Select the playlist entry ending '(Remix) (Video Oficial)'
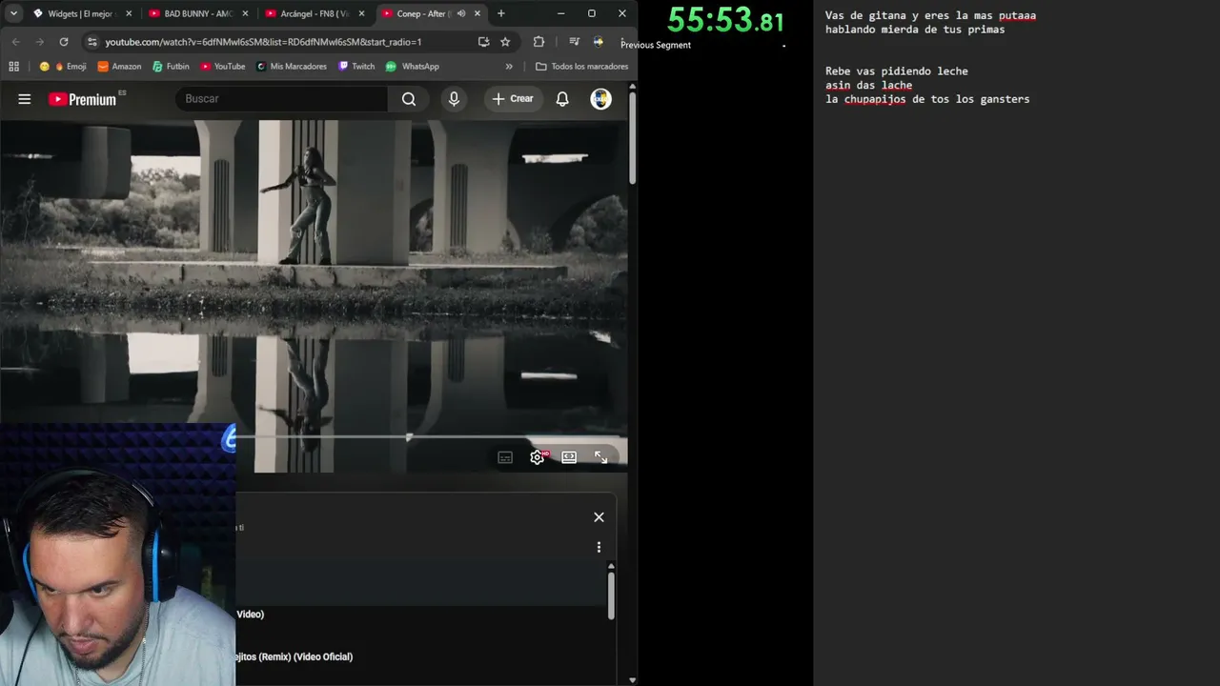 click(x=295, y=656)
